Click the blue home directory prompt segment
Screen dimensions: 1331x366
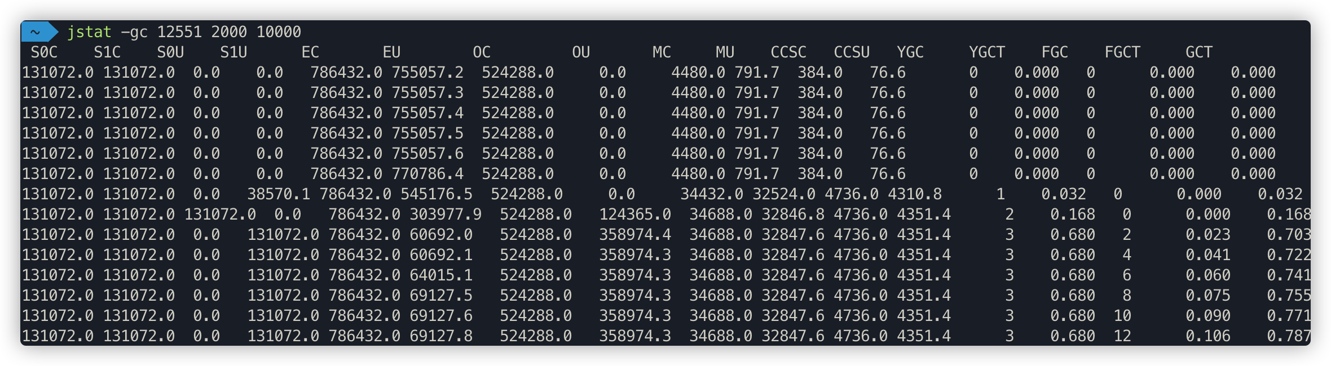coord(39,32)
